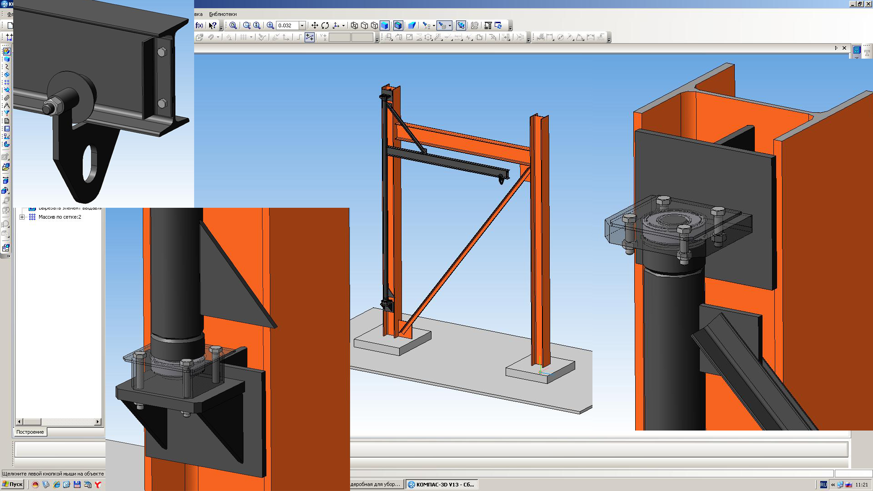Open the zoom scale dropdown arrow

[302, 25]
